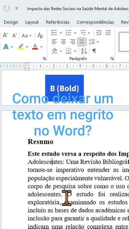The image size is (129, 229).
Task: Click the first style box in Styles gallery
Action: tap(124, 42)
